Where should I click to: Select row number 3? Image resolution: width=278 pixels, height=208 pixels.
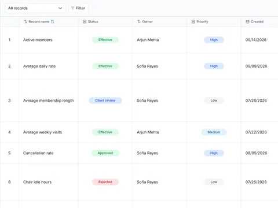[9, 101]
